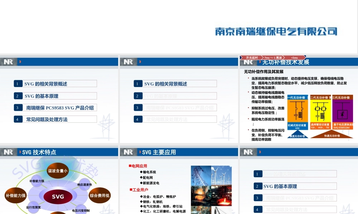
Task: Click the SVG 技术特点 slide title
Action: 39,152
